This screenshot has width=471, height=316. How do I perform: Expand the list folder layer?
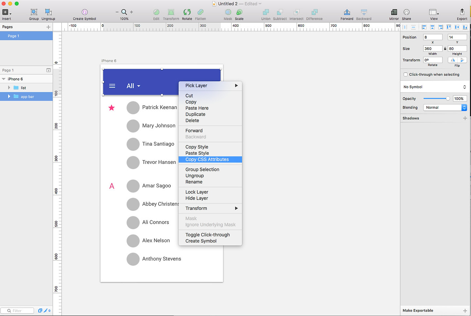tap(9, 88)
